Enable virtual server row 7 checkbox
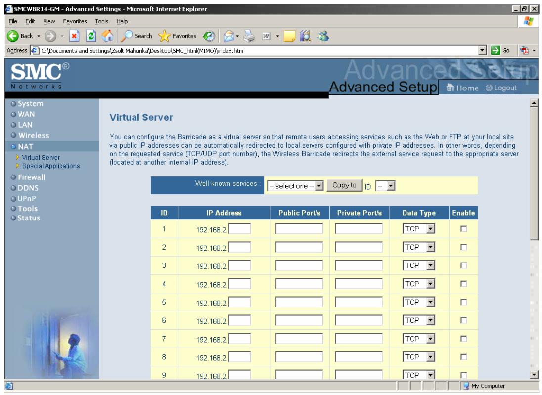The width and height of the screenshot is (542, 395). tap(463, 339)
